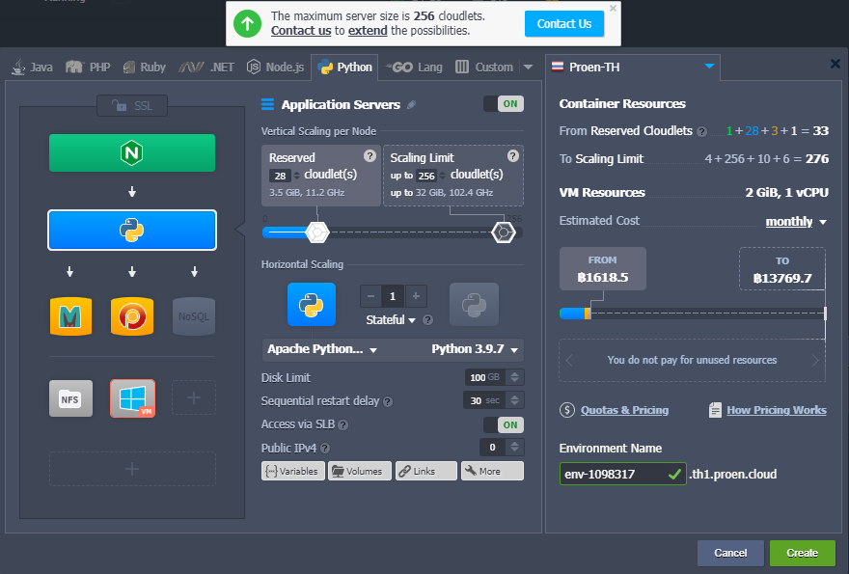Image resolution: width=849 pixels, height=574 pixels.
Task: Add new bottom layer block
Action: [132, 469]
